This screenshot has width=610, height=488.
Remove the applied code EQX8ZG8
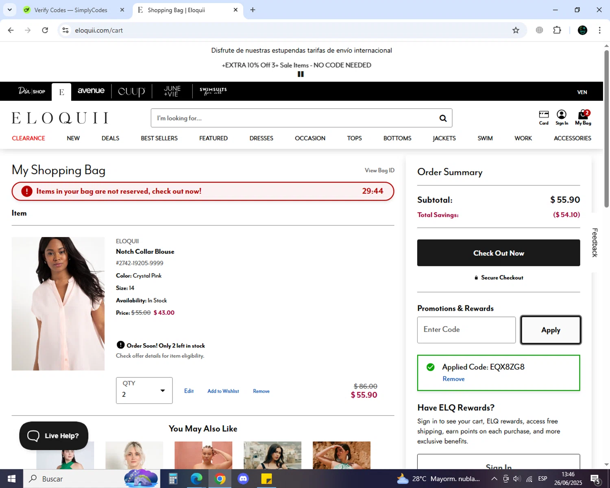click(453, 379)
